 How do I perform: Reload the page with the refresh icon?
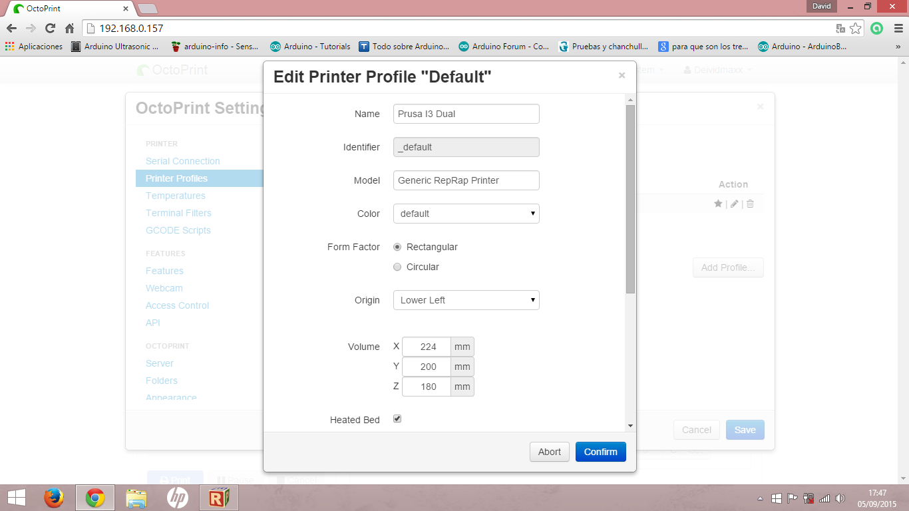click(x=50, y=29)
